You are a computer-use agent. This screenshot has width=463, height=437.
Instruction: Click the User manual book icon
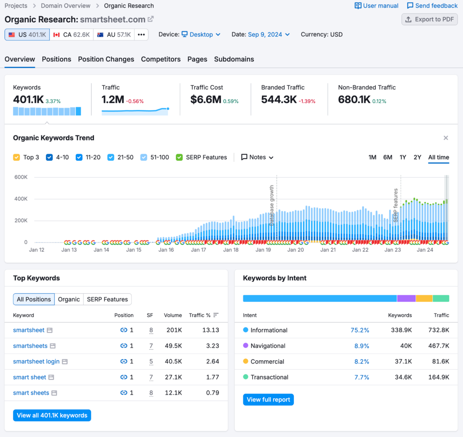358,6
